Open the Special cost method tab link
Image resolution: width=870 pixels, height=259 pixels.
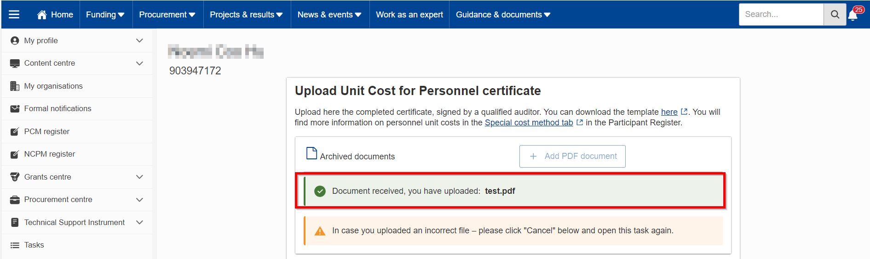[529, 123]
